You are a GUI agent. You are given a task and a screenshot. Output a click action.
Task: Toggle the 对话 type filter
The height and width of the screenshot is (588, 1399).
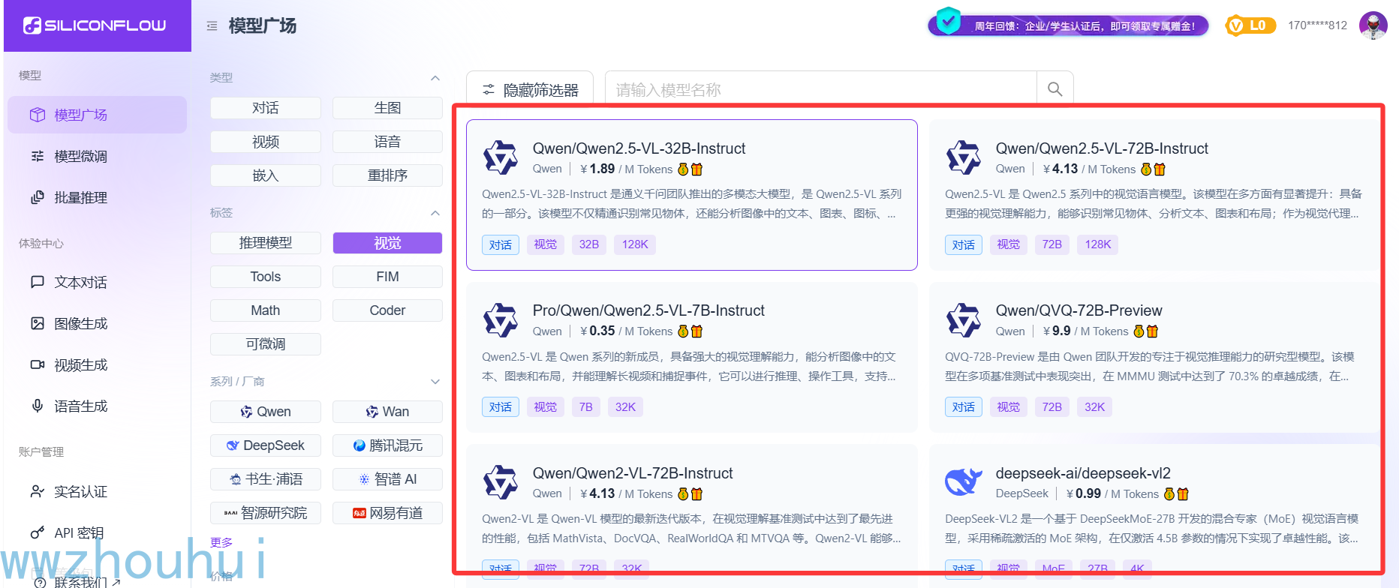[x=266, y=108]
